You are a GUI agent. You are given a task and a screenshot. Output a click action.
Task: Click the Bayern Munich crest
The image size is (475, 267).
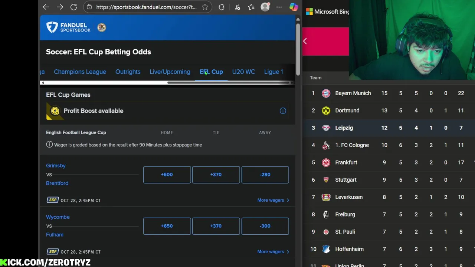coord(326,93)
